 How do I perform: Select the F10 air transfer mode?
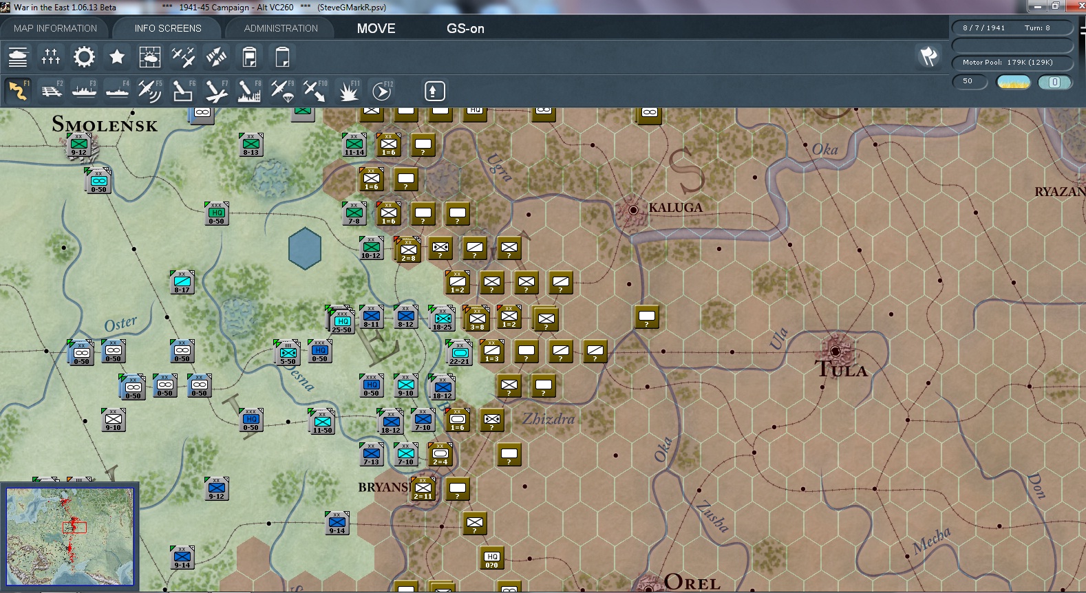[x=315, y=90]
